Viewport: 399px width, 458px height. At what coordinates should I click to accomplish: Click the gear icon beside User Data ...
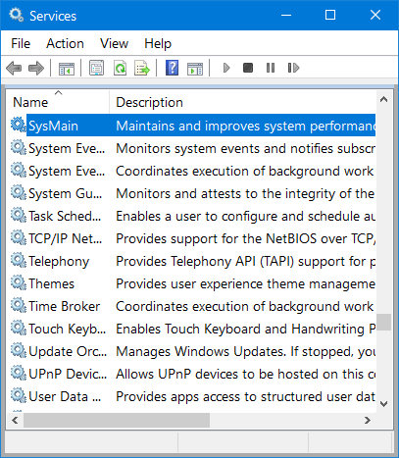pyautogui.click(x=19, y=395)
